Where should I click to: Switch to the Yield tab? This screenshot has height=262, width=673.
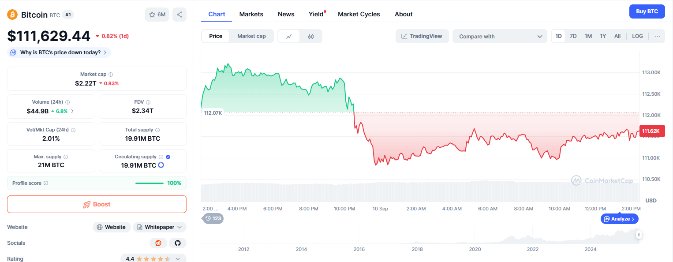pyautogui.click(x=316, y=14)
